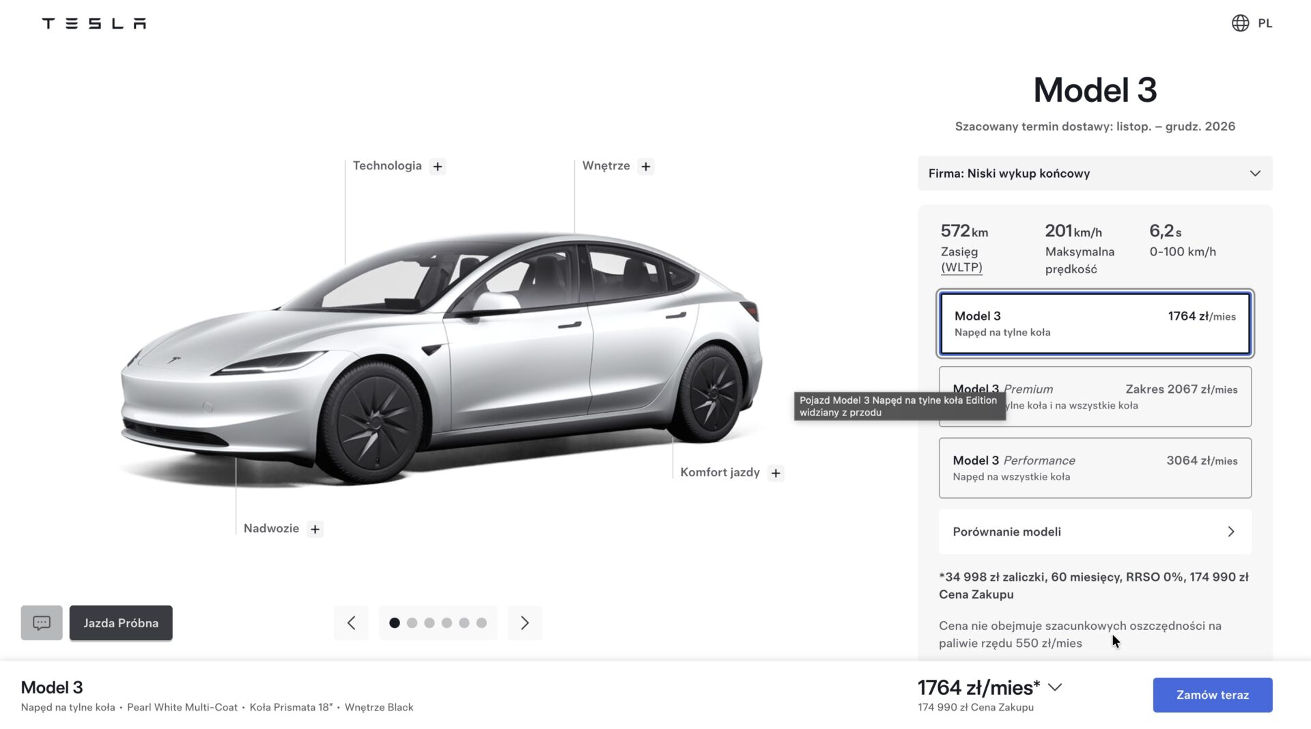The height and width of the screenshot is (729, 1311).
Task: Select Model 3 Premium trim
Action: 1095,396
